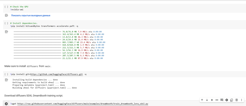The width and height of the screenshot is (246, 106).
Task: Delete the cell with trash icon
Action: point(237,100)
